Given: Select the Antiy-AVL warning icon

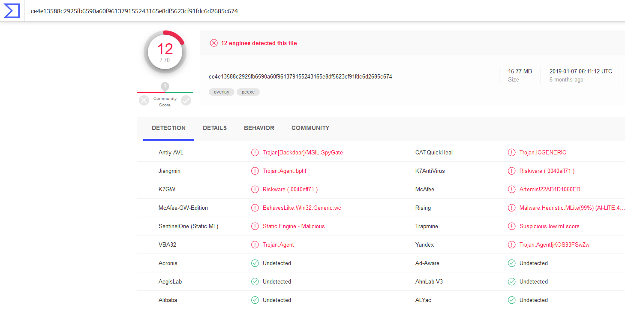Looking at the screenshot, I should (255, 152).
